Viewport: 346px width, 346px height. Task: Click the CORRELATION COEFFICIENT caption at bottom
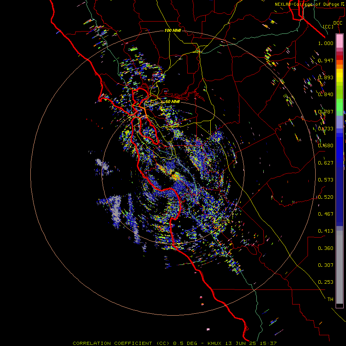coord(174,343)
